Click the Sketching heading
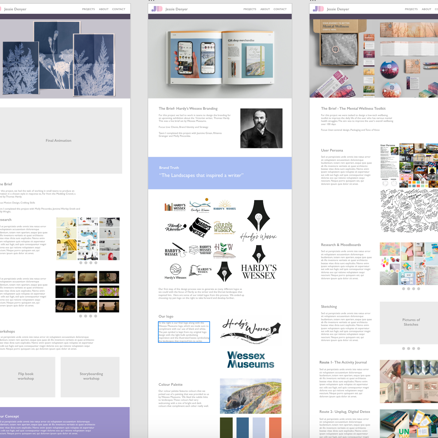 pyautogui.click(x=329, y=306)
